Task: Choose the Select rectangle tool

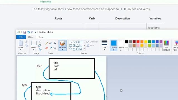Action: (34, 43)
